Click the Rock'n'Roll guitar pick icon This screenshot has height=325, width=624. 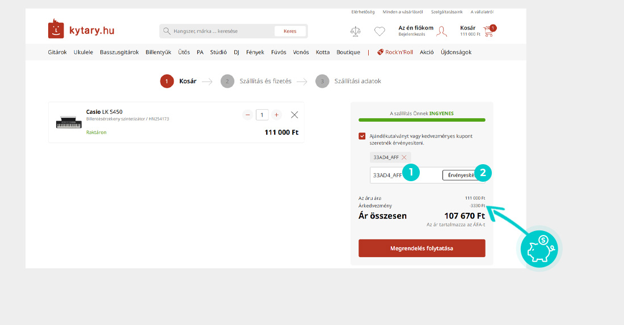coord(380,52)
